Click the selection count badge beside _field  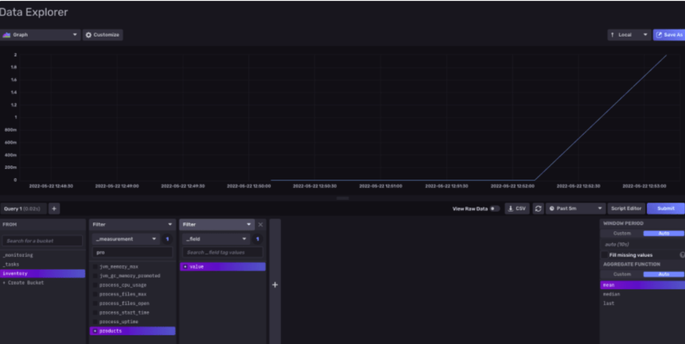(x=257, y=239)
